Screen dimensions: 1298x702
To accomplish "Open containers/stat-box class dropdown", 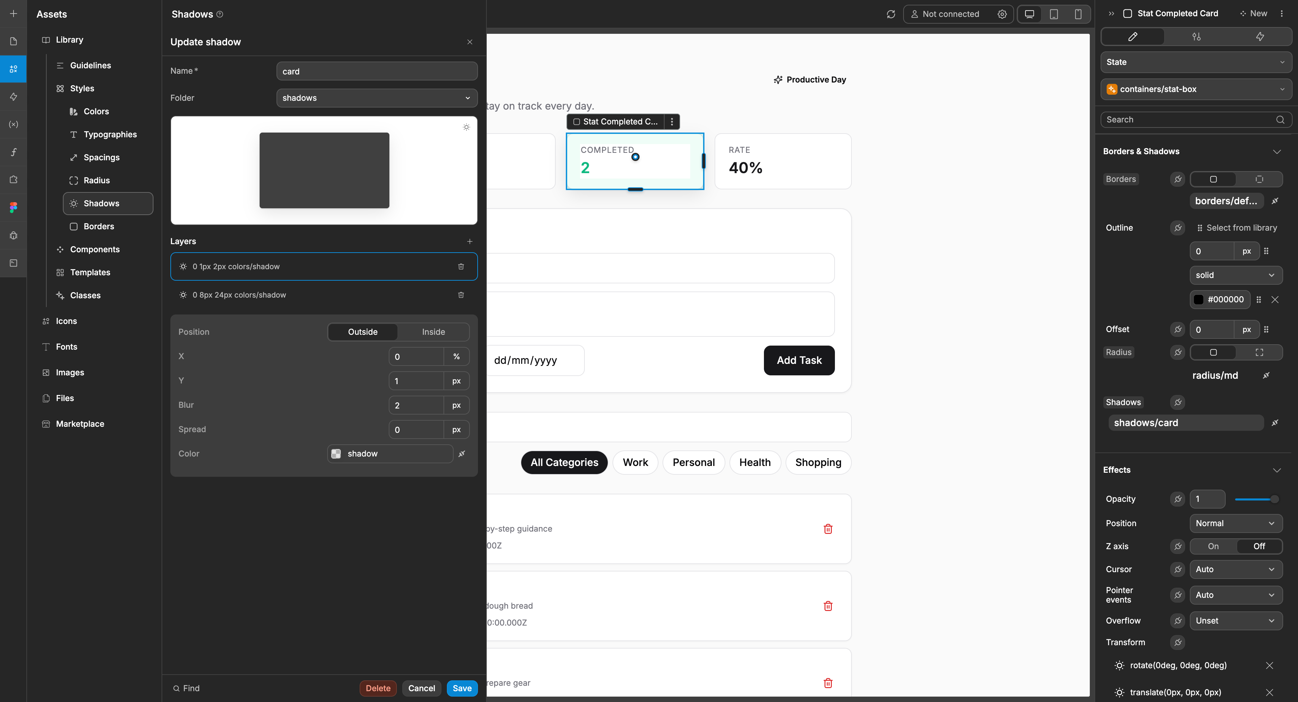I will click(x=1196, y=89).
